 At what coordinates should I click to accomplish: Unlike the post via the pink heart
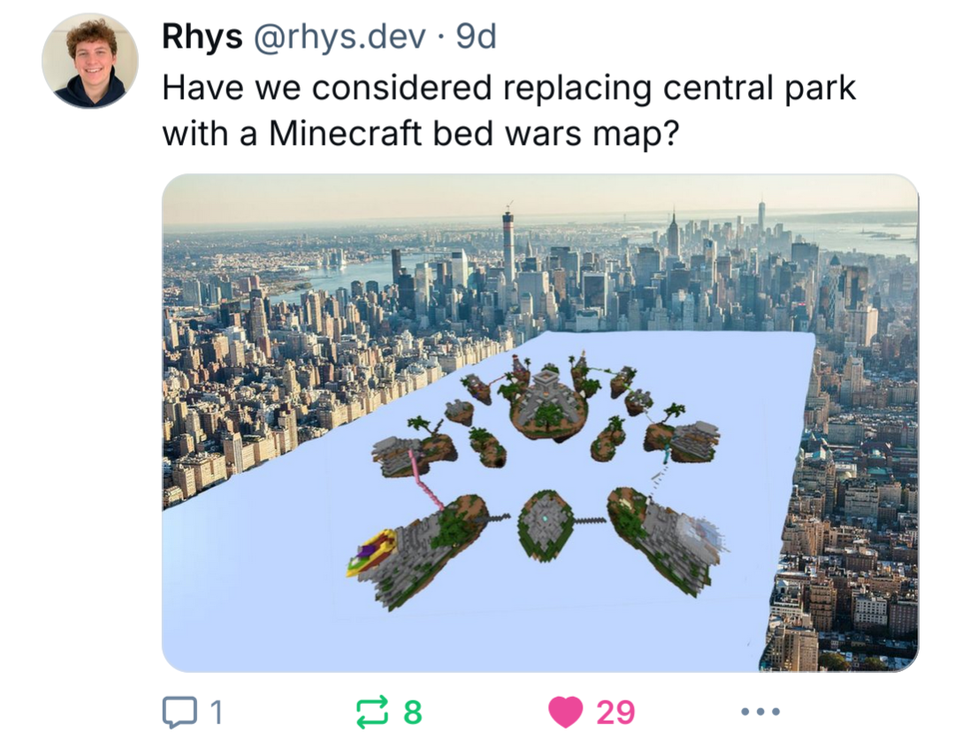566,712
